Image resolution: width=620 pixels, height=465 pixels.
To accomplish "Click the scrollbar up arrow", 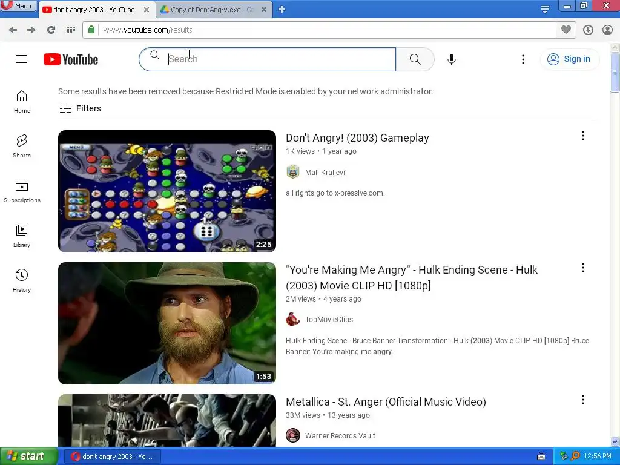I will pyautogui.click(x=615, y=47).
